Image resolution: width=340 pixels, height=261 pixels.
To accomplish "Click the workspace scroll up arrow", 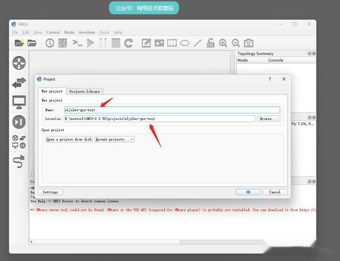I will pyautogui.click(x=232, y=53).
